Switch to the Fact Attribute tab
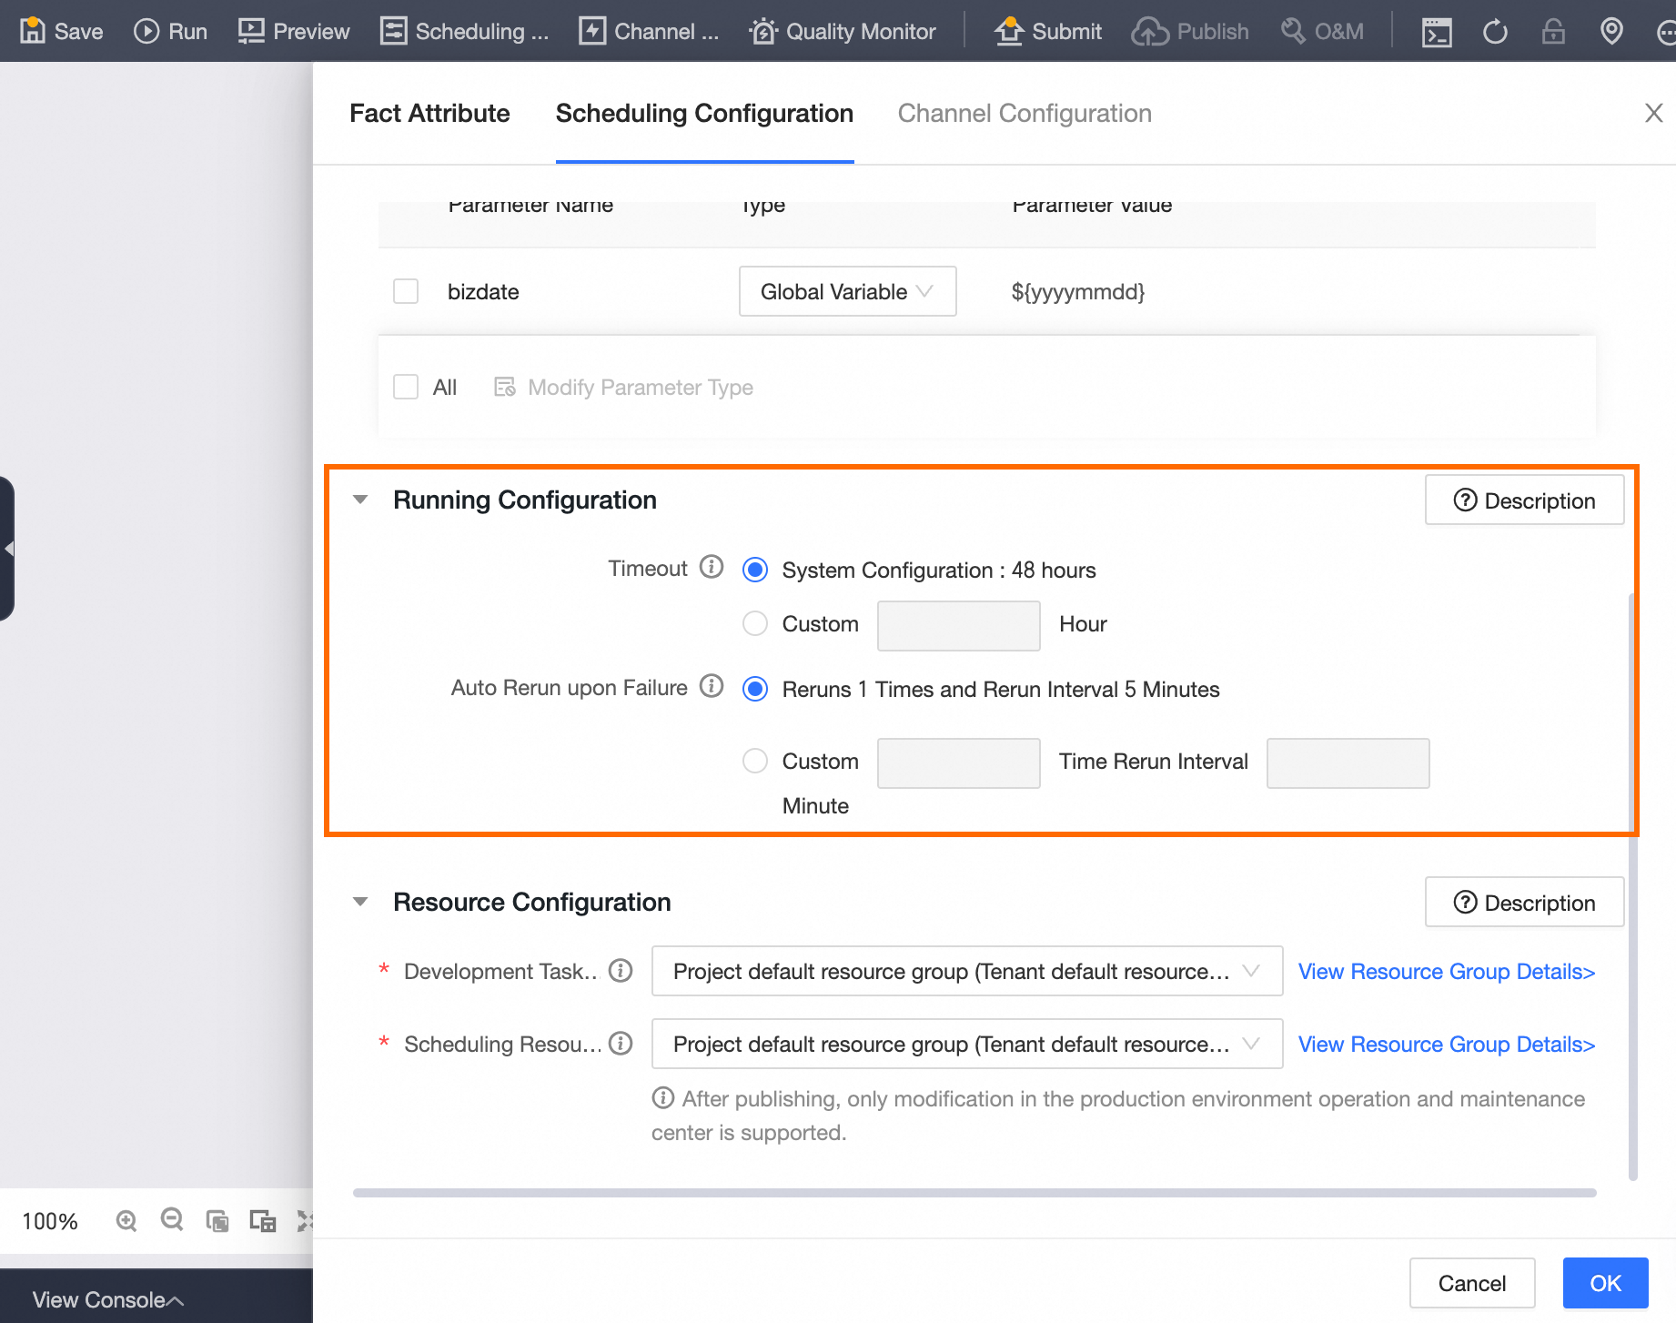Image resolution: width=1676 pixels, height=1323 pixels. [x=429, y=113]
